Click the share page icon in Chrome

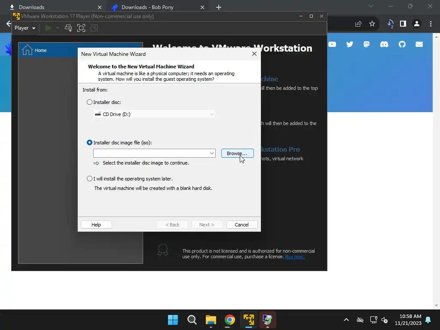(358, 24)
